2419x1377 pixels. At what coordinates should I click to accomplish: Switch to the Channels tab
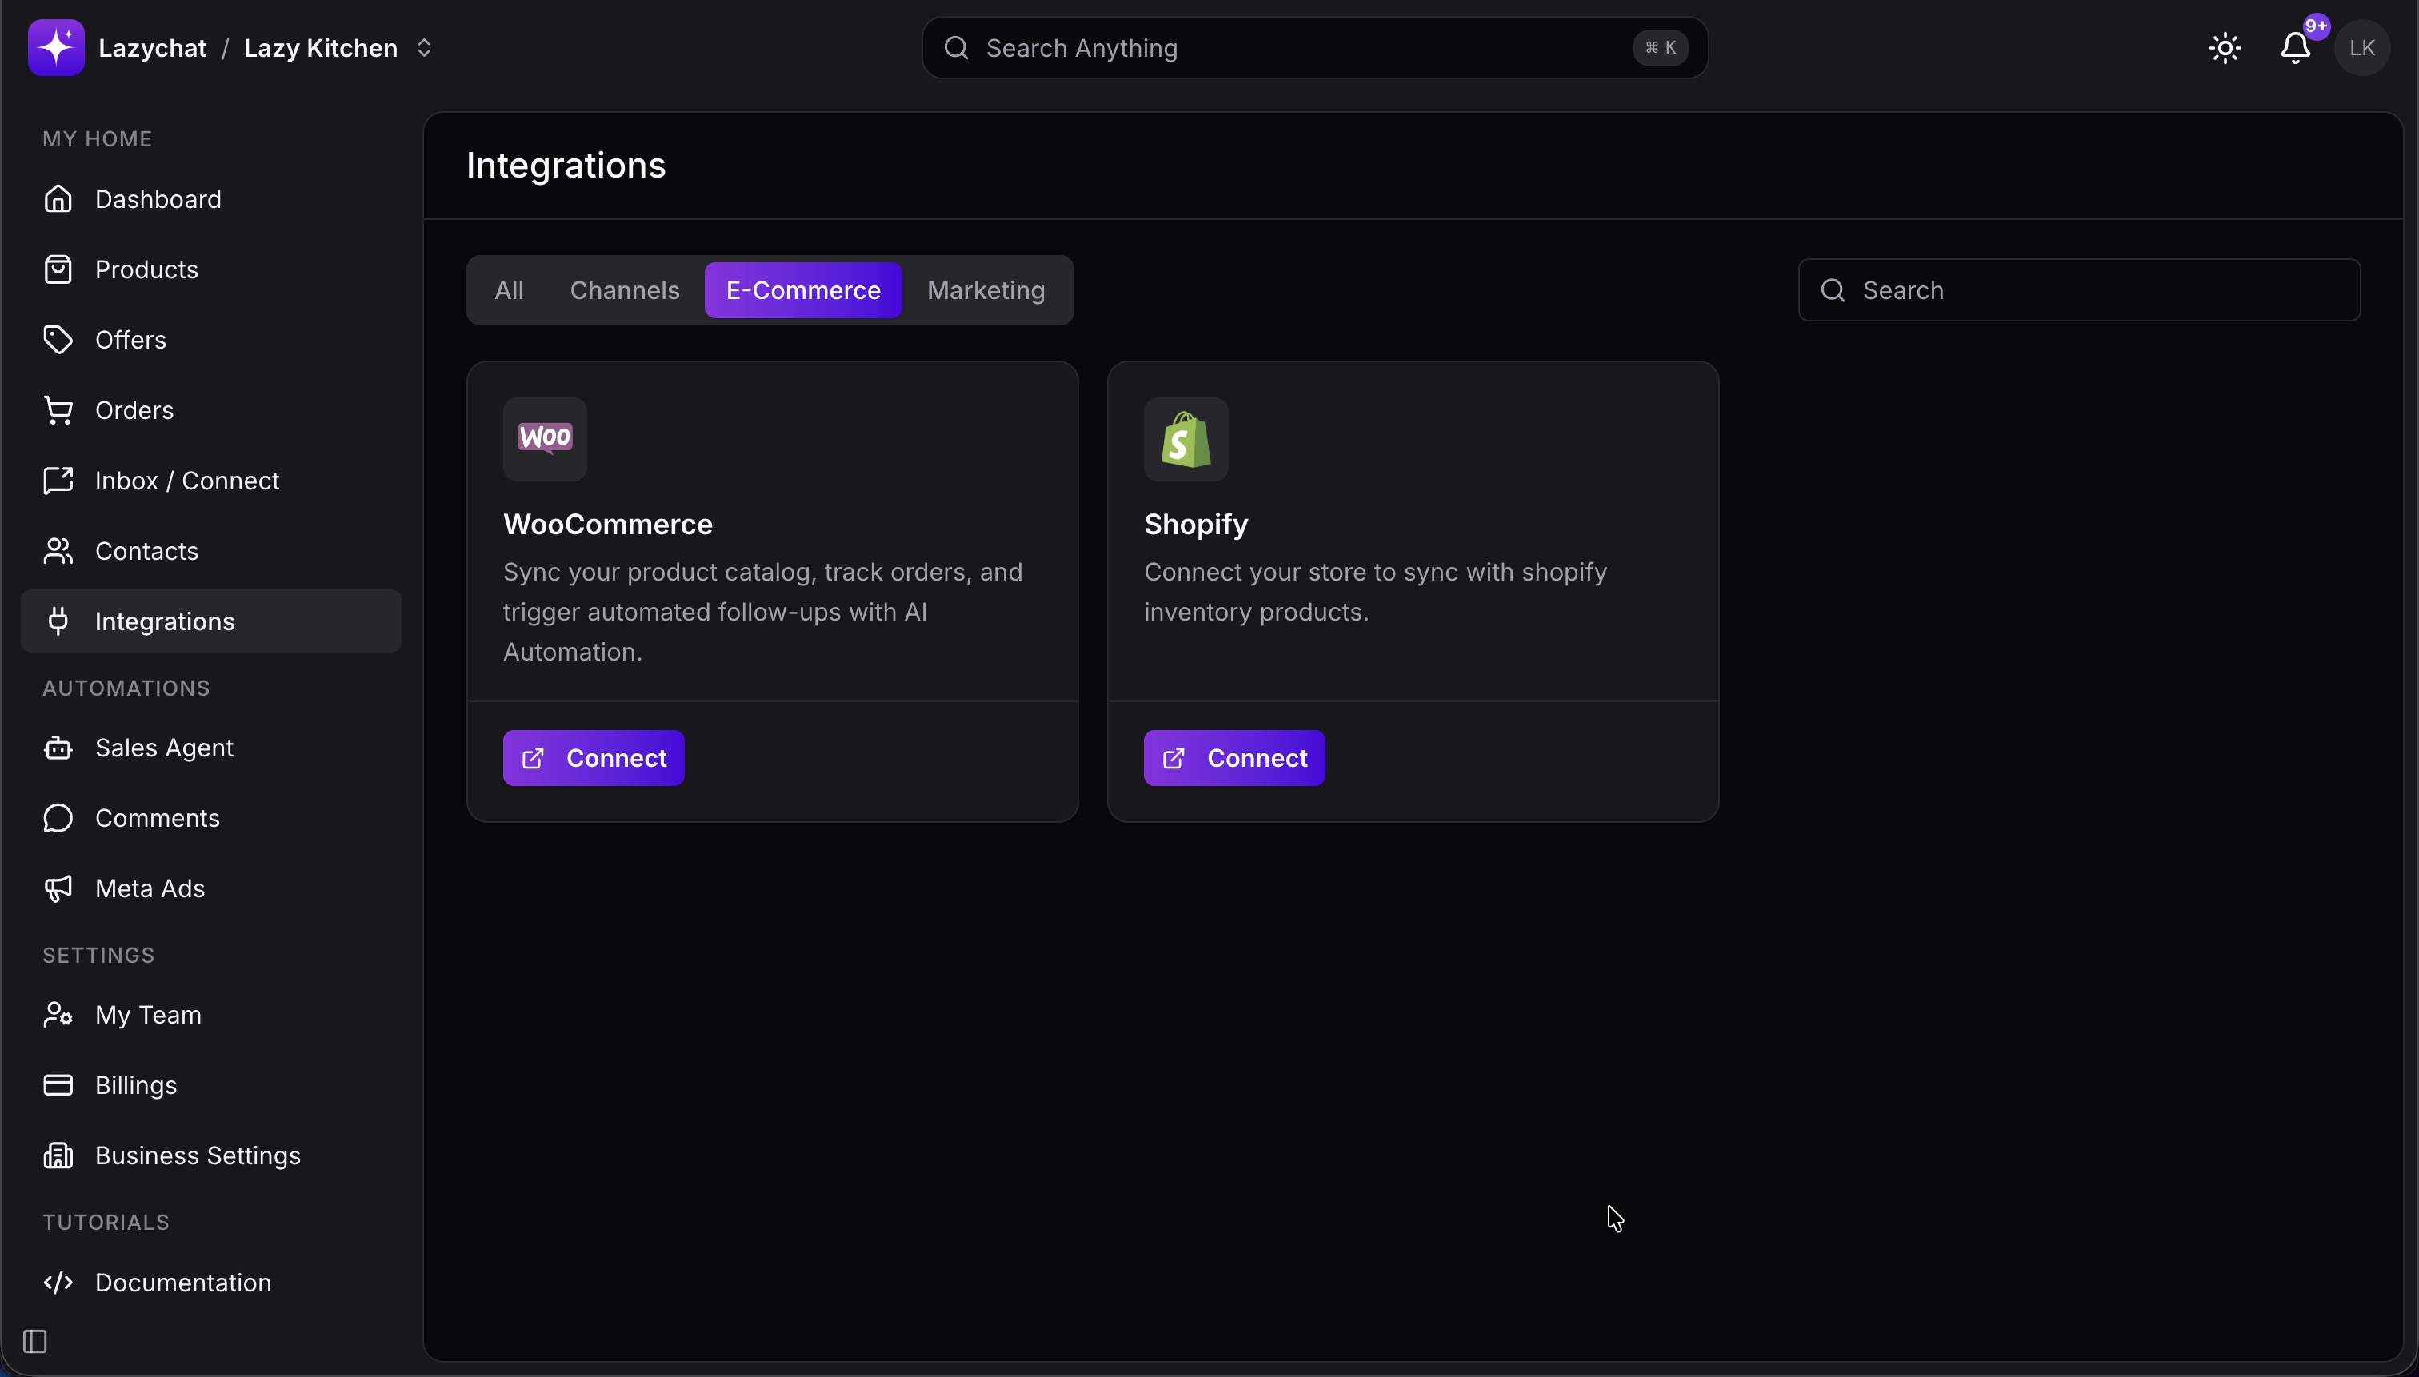[625, 290]
